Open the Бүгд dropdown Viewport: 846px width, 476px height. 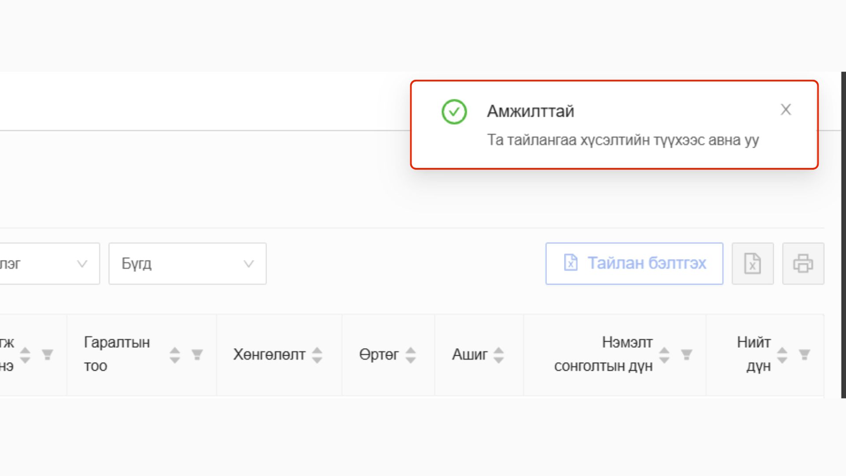click(x=187, y=264)
